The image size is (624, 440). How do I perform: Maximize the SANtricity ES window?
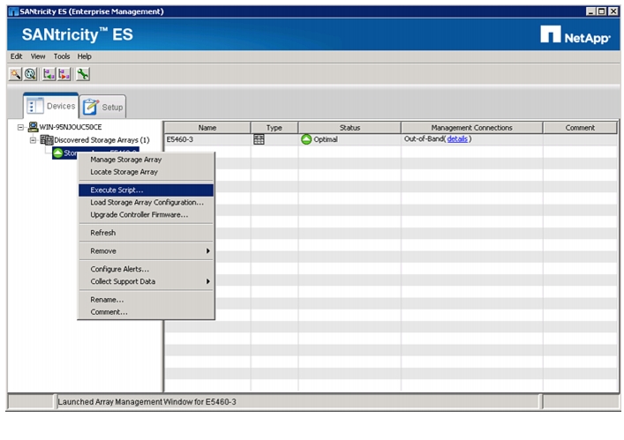pyautogui.click(x=602, y=11)
